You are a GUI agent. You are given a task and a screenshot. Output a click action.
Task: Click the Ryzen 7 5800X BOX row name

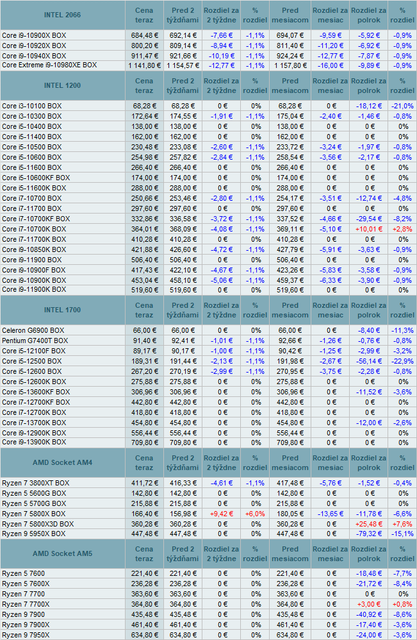click(33, 514)
